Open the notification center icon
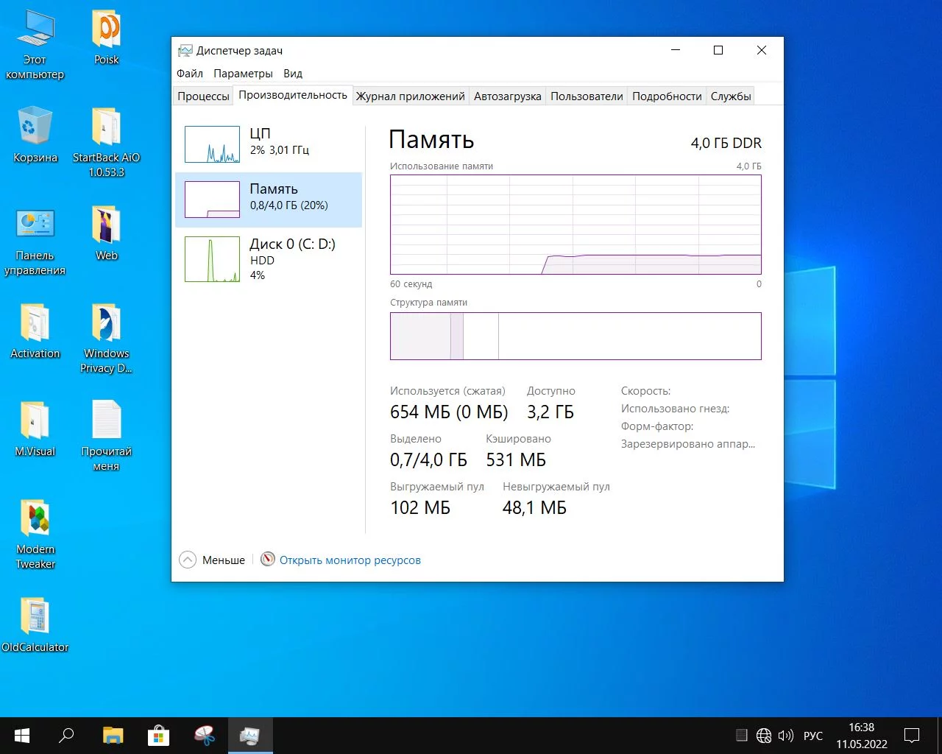Image resolution: width=942 pixels, height=754 pixels. click(912, 736)
